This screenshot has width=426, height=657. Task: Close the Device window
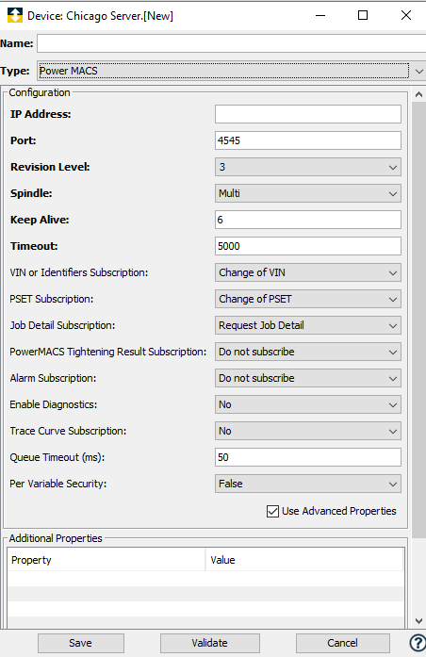point(406,15)
